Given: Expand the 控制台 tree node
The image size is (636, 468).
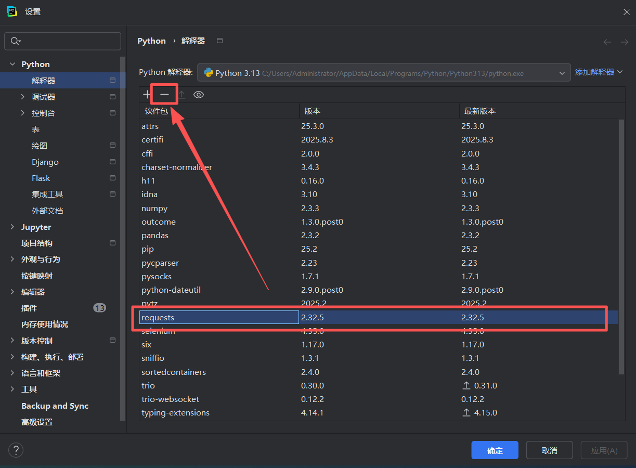Looking at the screenshot, I should click(22, 113).
